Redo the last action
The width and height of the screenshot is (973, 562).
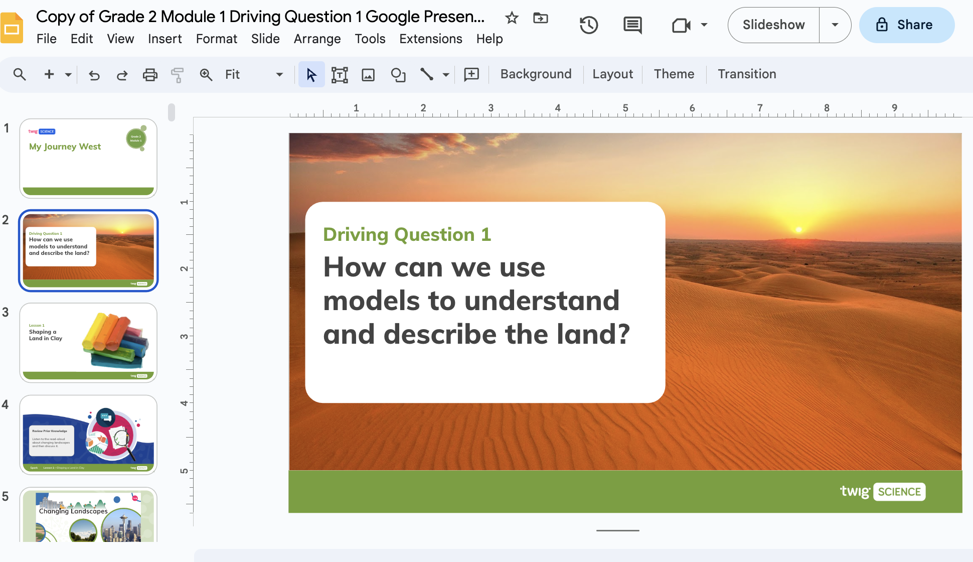[122, 75]
